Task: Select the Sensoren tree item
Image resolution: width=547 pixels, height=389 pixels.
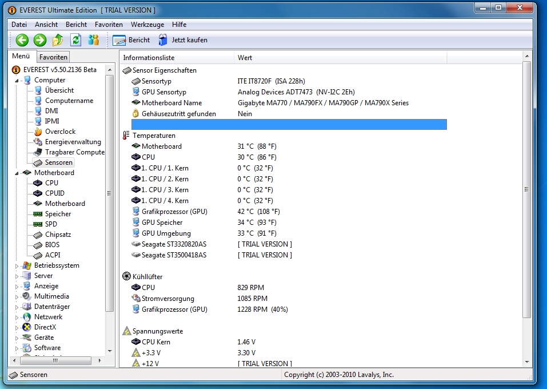Action: click(58, 162)
